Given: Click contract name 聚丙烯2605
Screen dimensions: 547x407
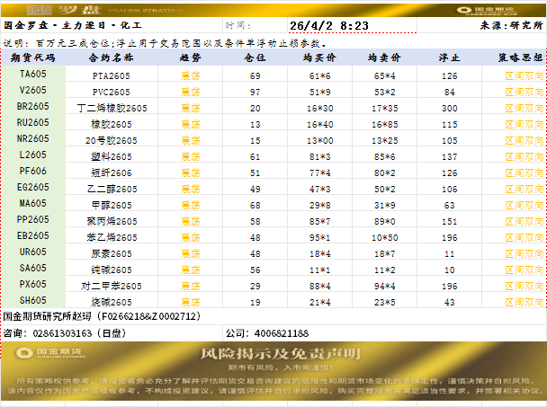Looking at the screenshot, I should point(112,221).
